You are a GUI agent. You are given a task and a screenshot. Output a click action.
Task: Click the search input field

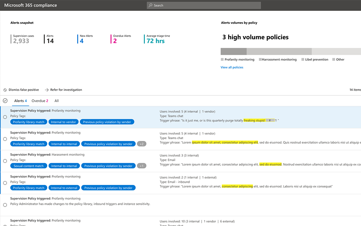[x=204, y=5]
